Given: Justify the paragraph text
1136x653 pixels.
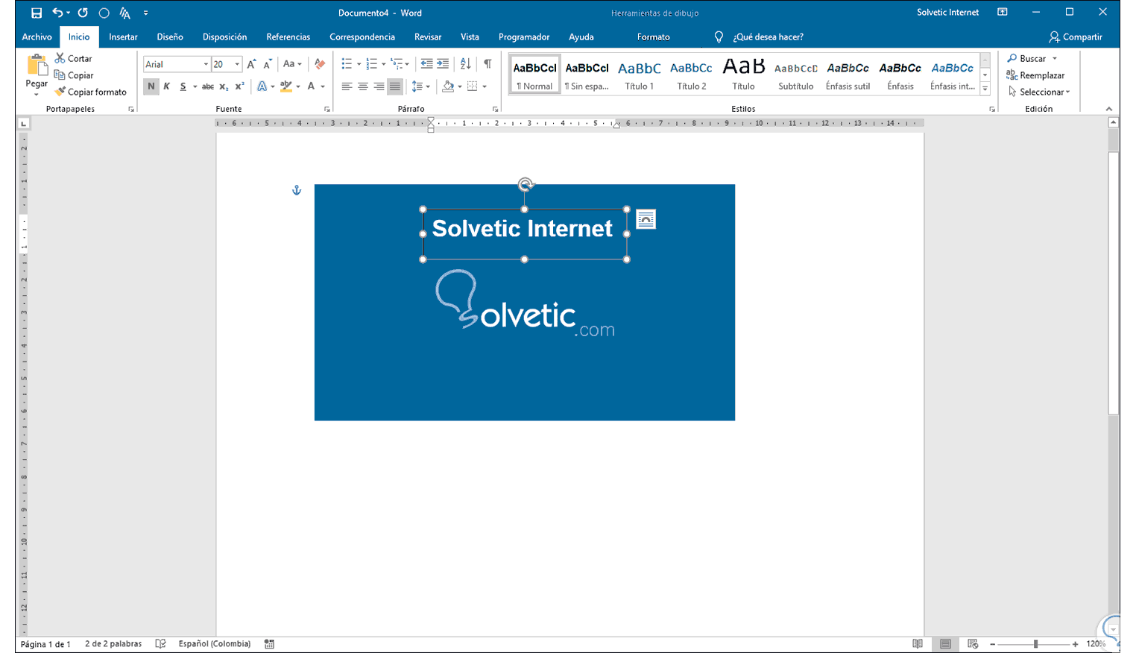Looking at the screenshot, I should coord(395,86).
